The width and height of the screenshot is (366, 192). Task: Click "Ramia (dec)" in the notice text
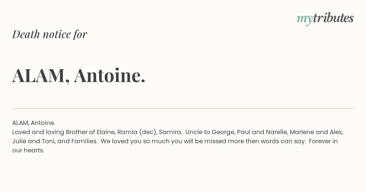[x=136, y=132]
